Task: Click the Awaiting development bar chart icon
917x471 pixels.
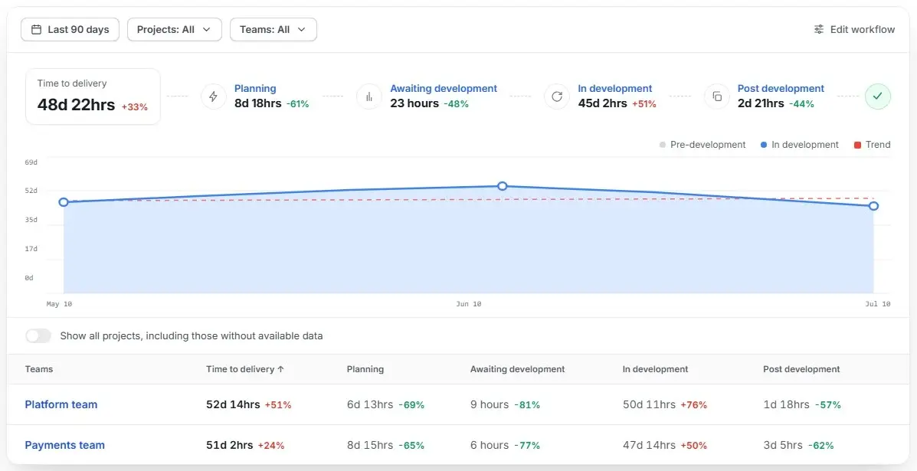Action: pyautogui.click(x=369, y=96)
